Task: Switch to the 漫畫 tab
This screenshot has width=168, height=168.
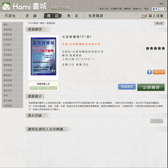Action: coord(72,16)
